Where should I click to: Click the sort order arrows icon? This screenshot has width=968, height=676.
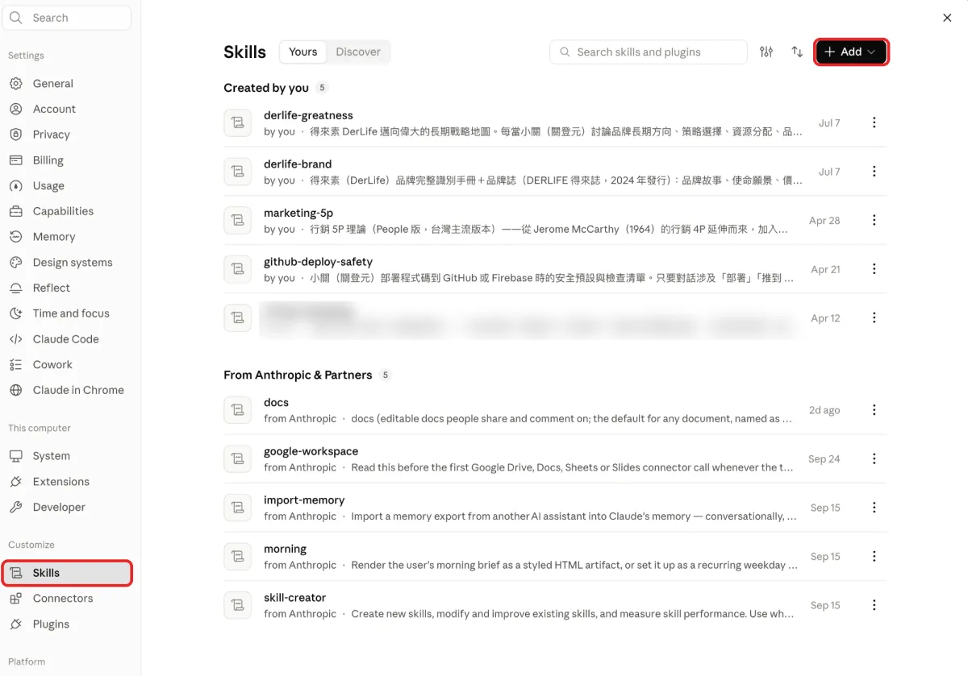797,52
